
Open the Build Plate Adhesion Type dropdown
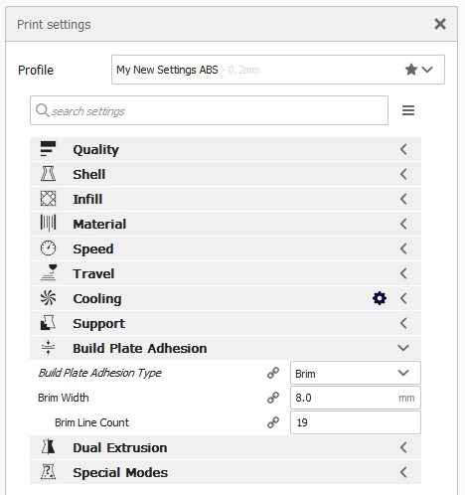pyautogui.click(x=356, y=373)
